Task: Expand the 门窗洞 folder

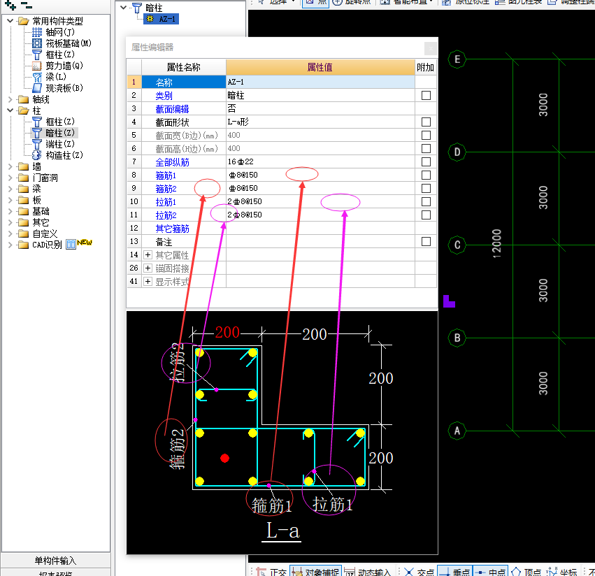Action: coord(10,178)
